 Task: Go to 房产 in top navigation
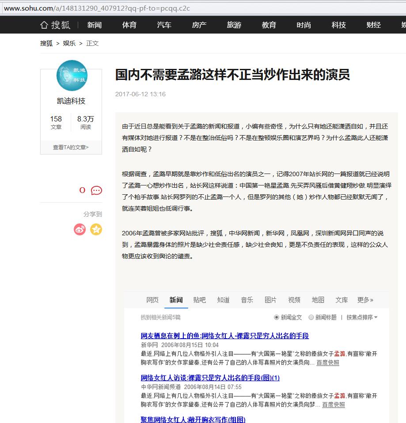[199, 25]
